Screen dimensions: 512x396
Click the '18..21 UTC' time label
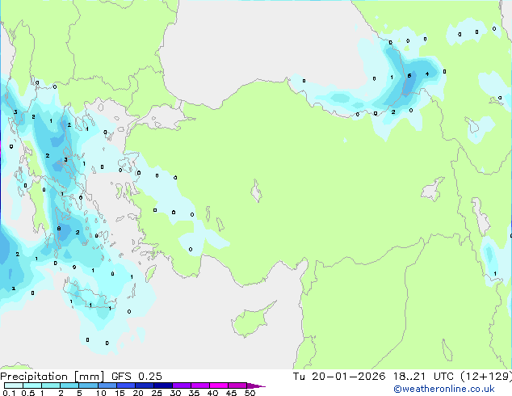423,377
